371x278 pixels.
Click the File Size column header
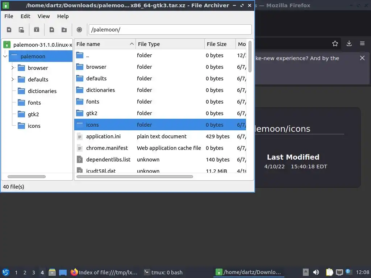pyautogui.click(x=220, y=44)
